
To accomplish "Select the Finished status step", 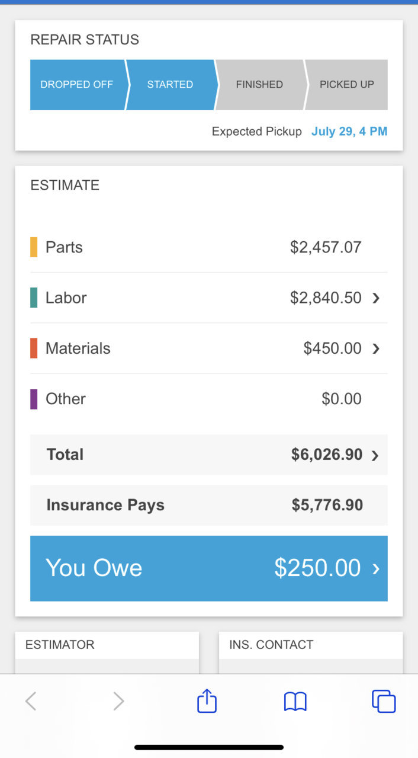I will click(x=260, y=85).
